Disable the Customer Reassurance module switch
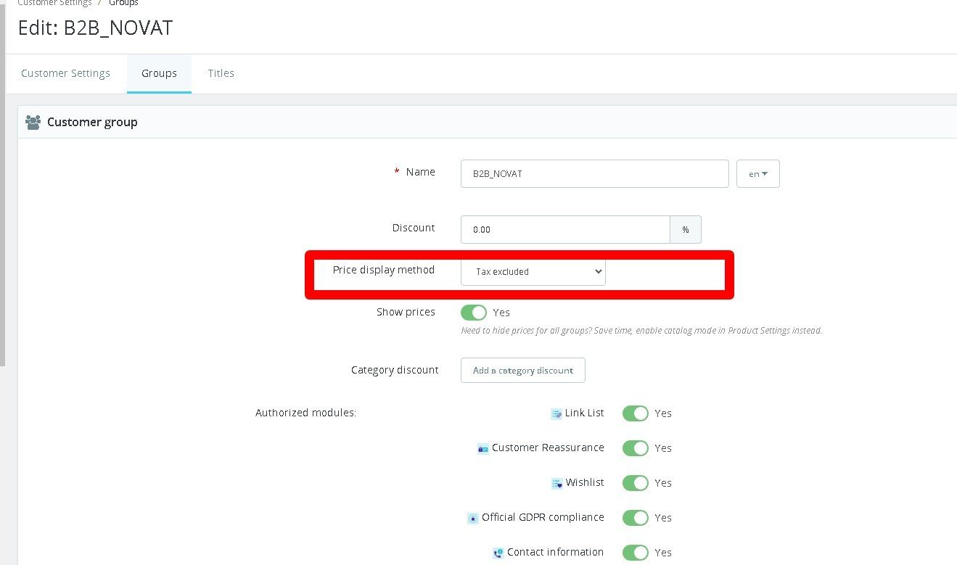 click(x=636, y=448)
